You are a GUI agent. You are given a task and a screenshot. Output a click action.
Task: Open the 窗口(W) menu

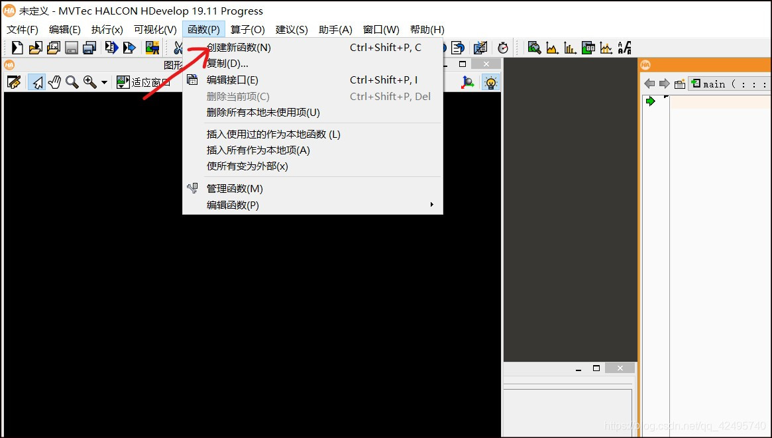pos(381,30)
